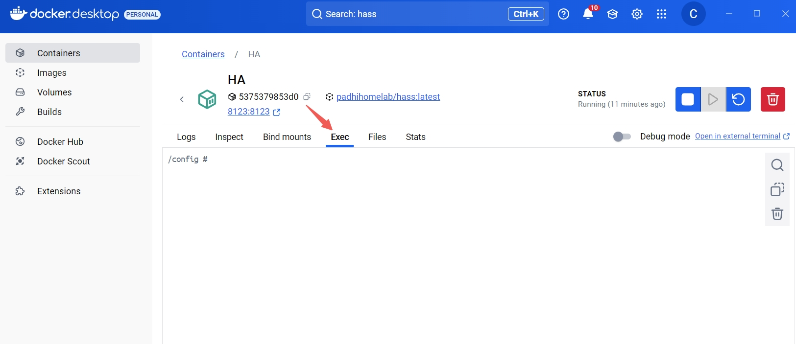Screen dimensions: 796x344
Task: Delete the HA container
Action: [x=772, y=99]
